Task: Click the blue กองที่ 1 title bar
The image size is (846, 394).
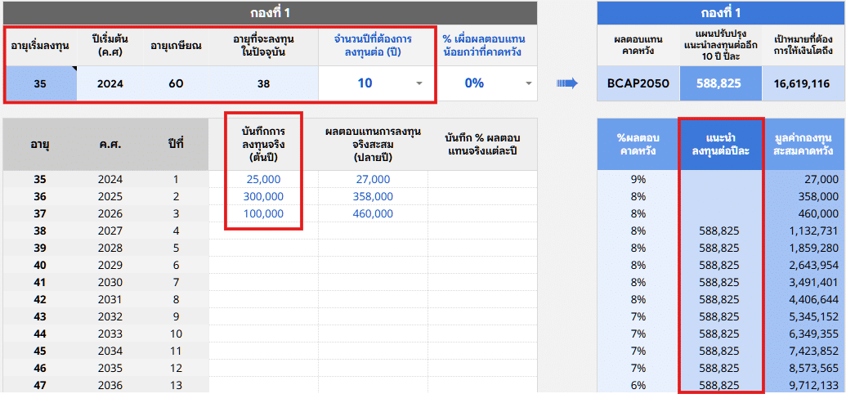Action: pyautogui.click(x=722, y=12)
